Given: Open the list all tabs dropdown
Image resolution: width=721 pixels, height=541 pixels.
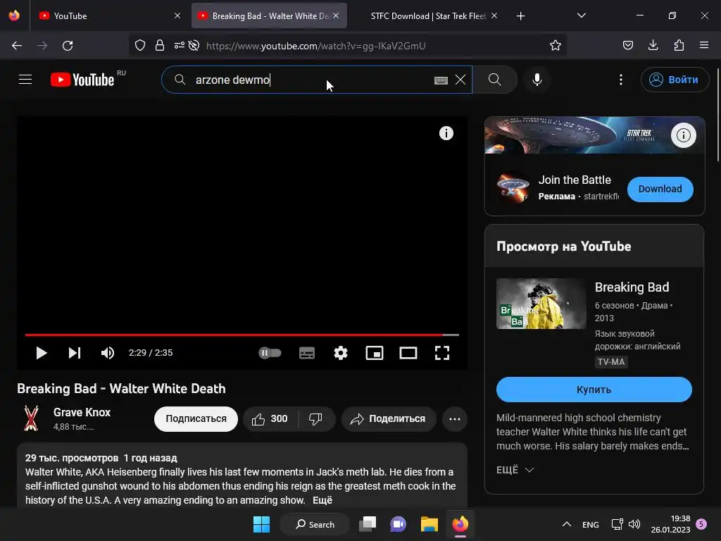Looking at the screenshot, I should (581, 15).
